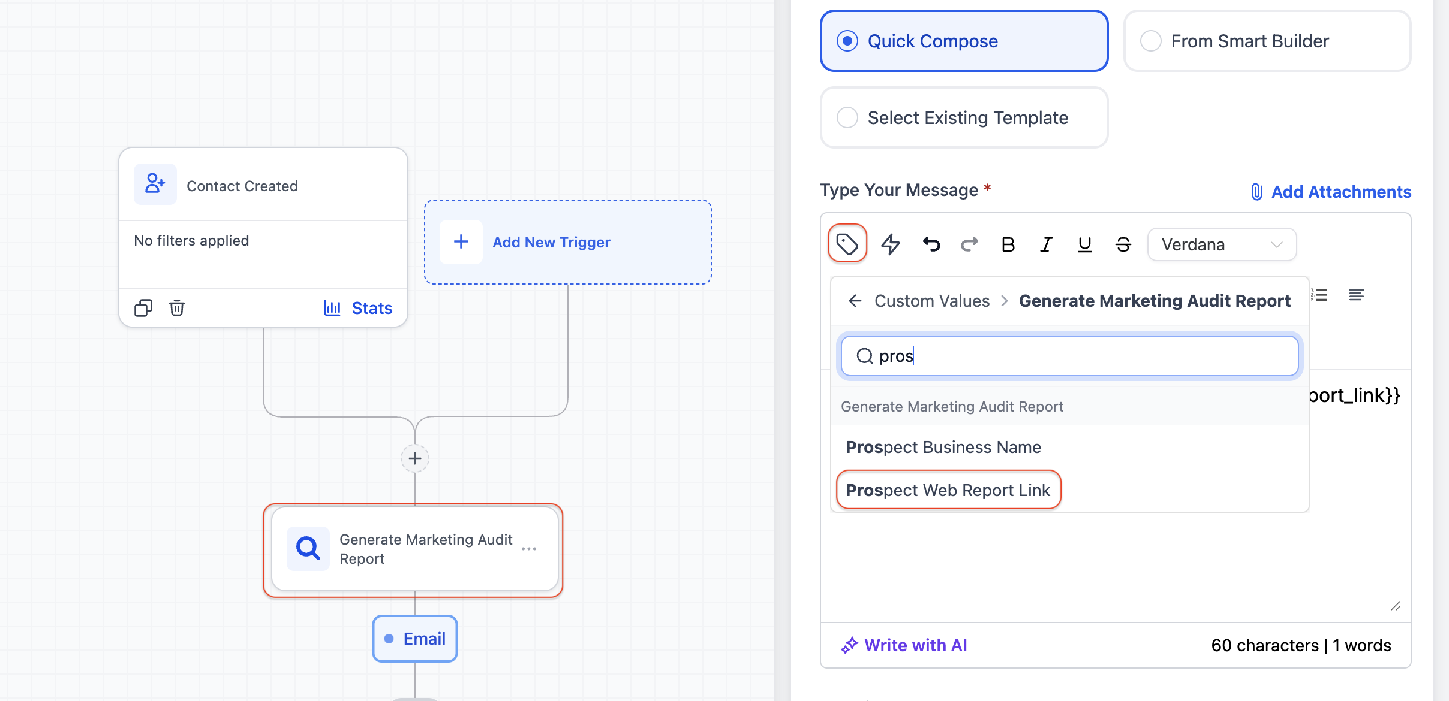This screenshot has height=701, width=1449.
Task: Duplicate the Contact Created trigger
Action: pos(143,308)
